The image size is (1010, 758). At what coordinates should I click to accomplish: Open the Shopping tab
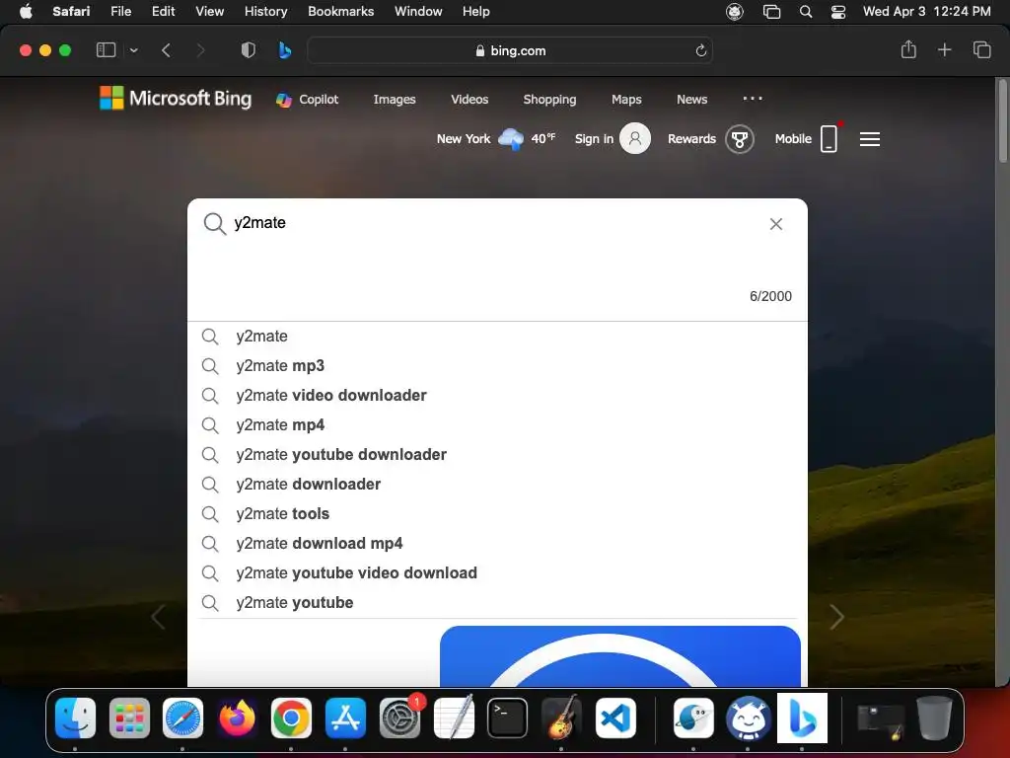[549, 100]
